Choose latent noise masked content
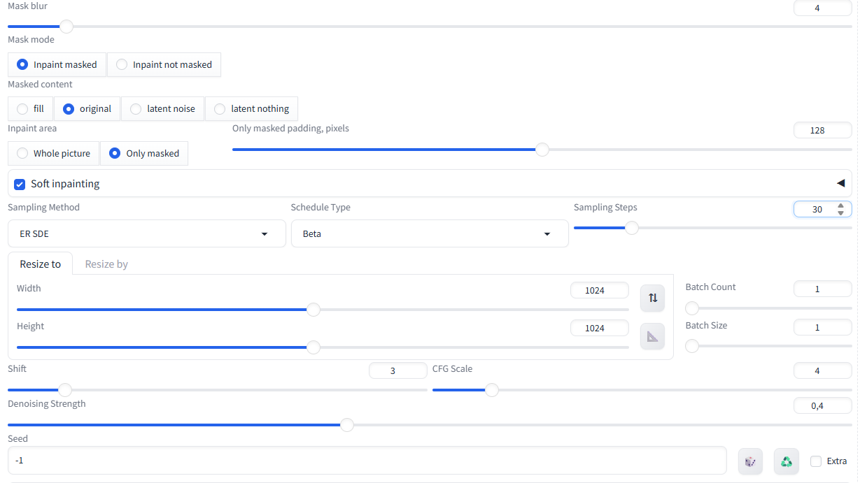The image size is (860, 483). (162, 108)
